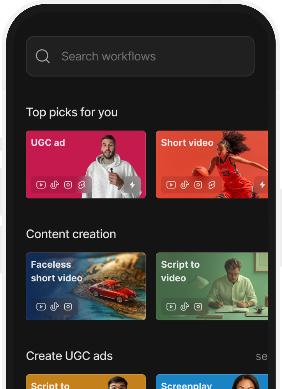Viewport: 282px width, 389px height.
Task: Open the blue Screenplay card
Action: point(212,381)
